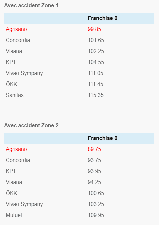This screenshot has height=225, width=159.
Task: Select Visana's 94.25 premium value
Action: (94, 182)
